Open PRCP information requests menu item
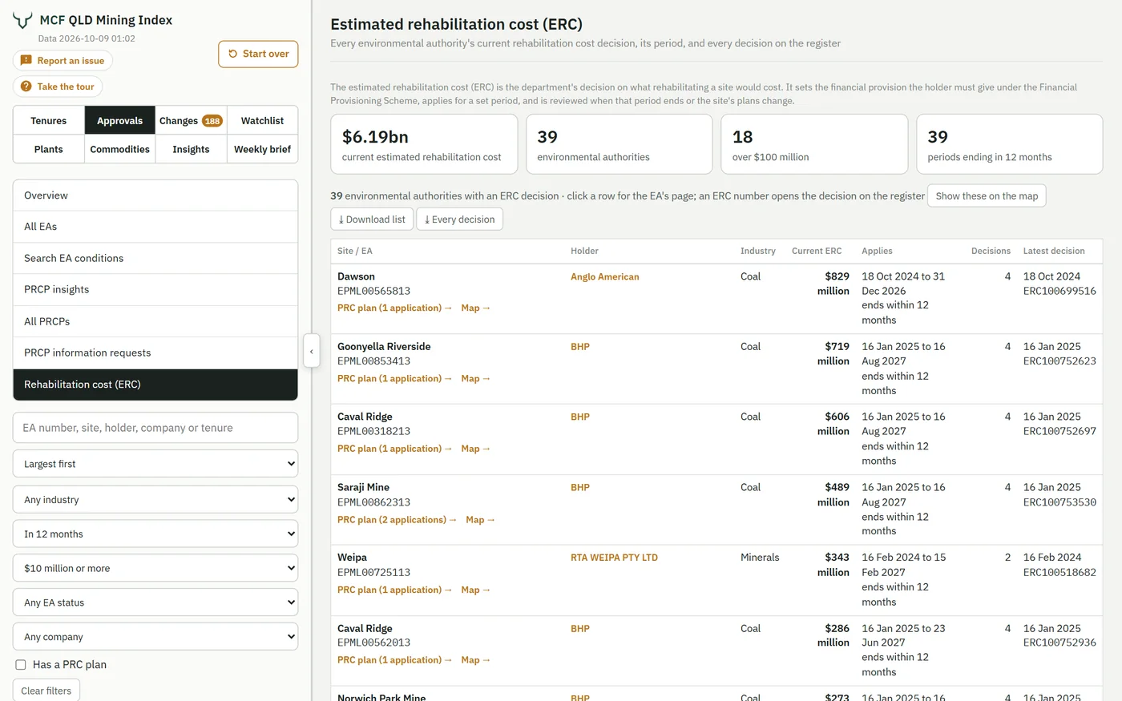The height and width of the screenshot is (701, 1122). click(x=155, y=353)
